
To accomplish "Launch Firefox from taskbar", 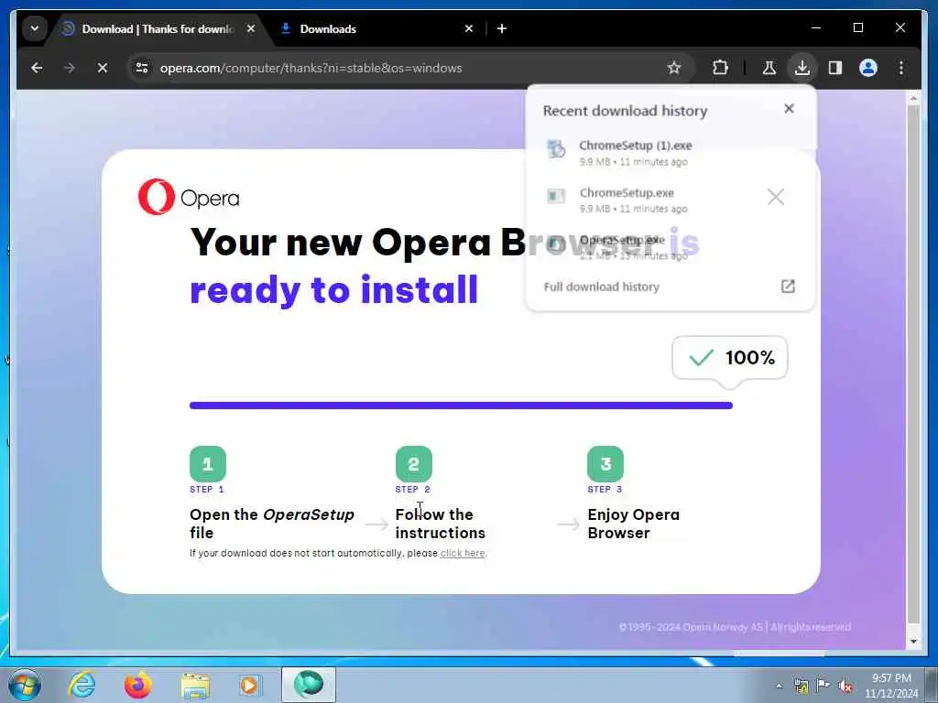I will pyautogui.click(x=138, y=685).
